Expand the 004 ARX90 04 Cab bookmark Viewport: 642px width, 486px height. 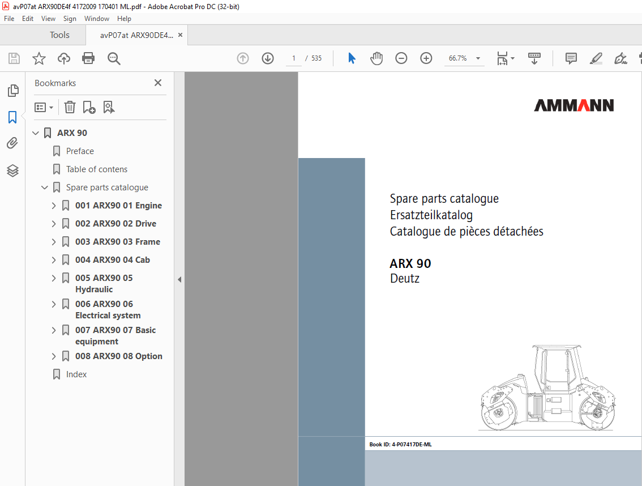54,260
